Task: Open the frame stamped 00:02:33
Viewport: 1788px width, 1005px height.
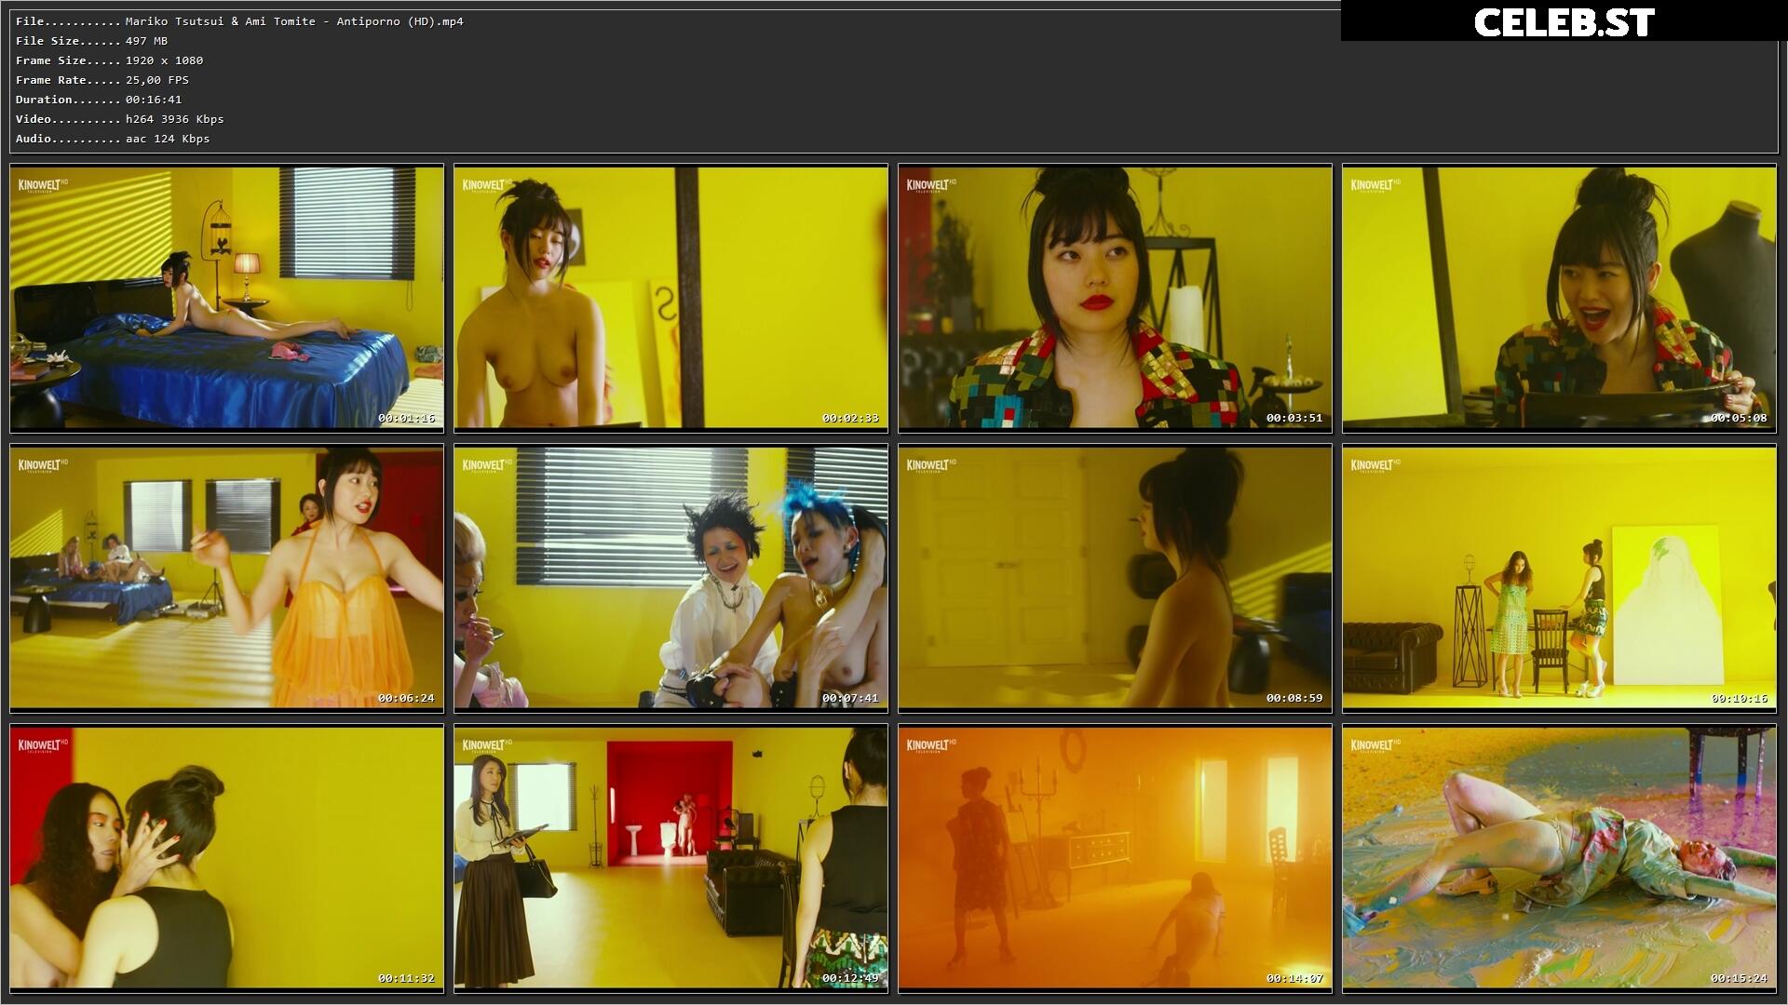Action: coord(670,298)
